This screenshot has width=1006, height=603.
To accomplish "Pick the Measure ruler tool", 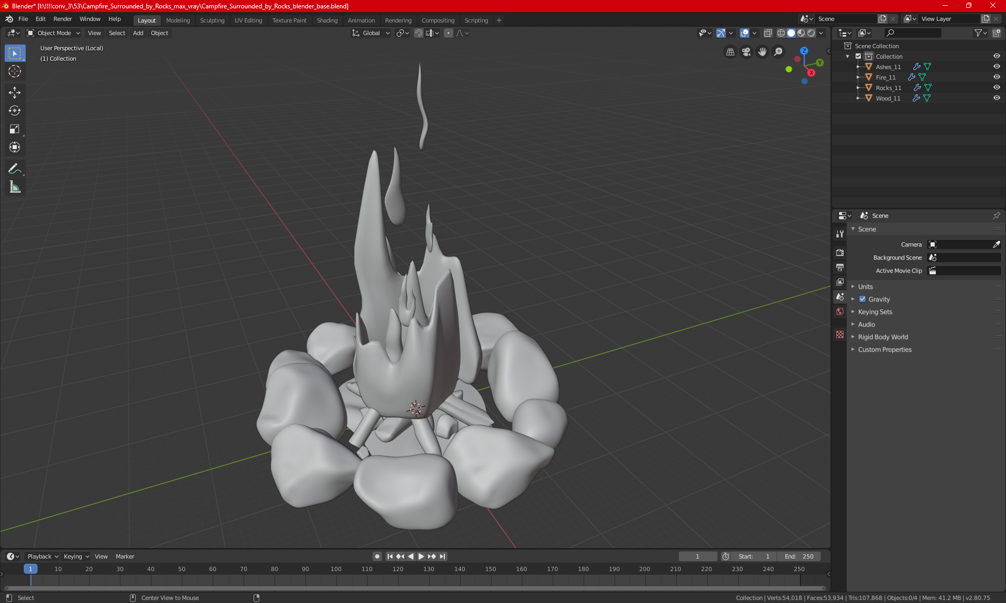I will tap(15, 187).
